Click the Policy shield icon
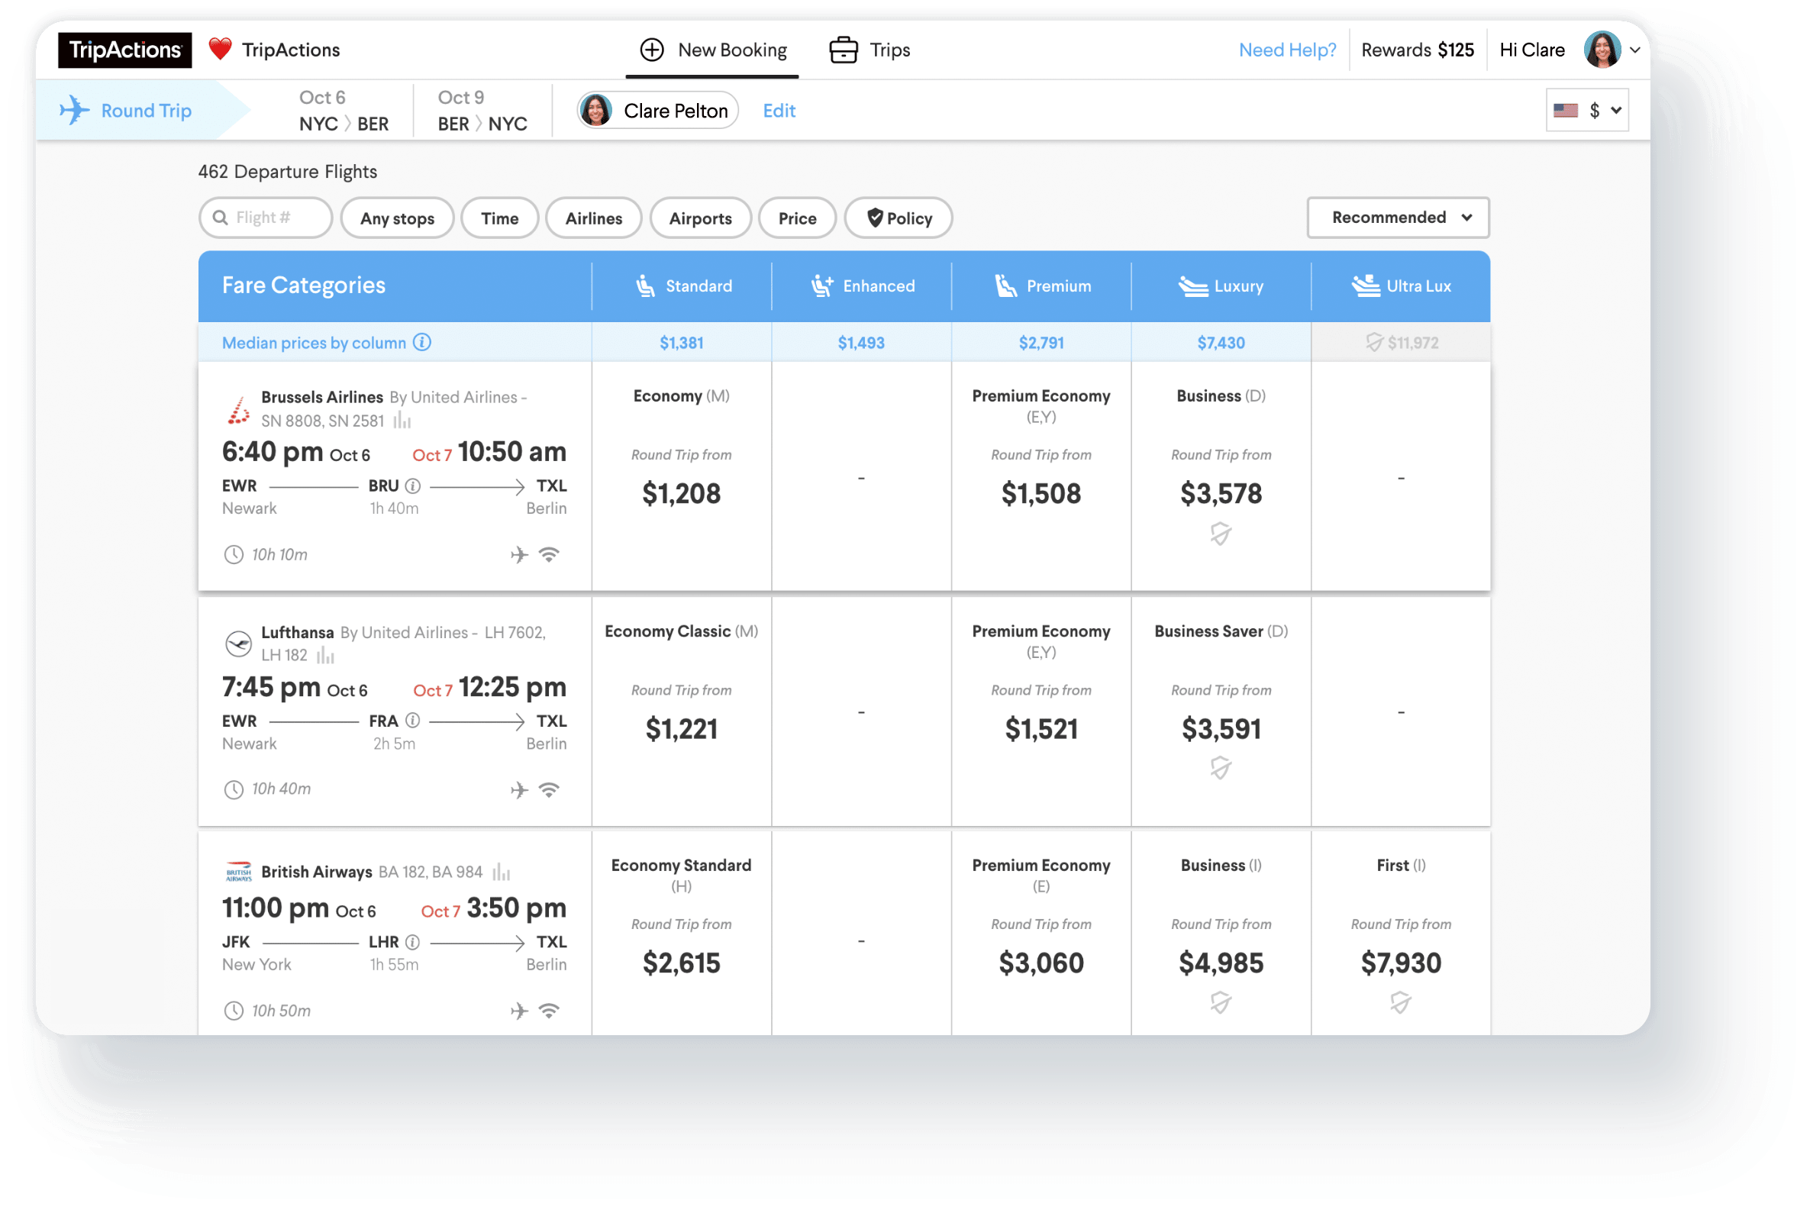Viewport: 1810px width, 1213px height. [875, 218]
